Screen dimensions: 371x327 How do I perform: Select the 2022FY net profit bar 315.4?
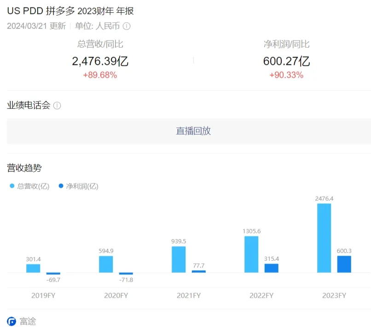272,268
